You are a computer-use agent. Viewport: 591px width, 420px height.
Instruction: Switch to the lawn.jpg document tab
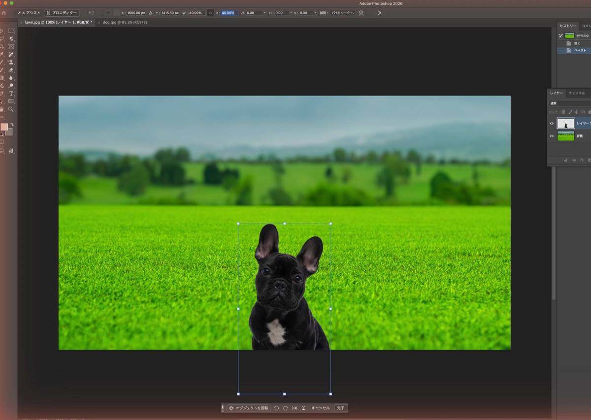[59, 22]
